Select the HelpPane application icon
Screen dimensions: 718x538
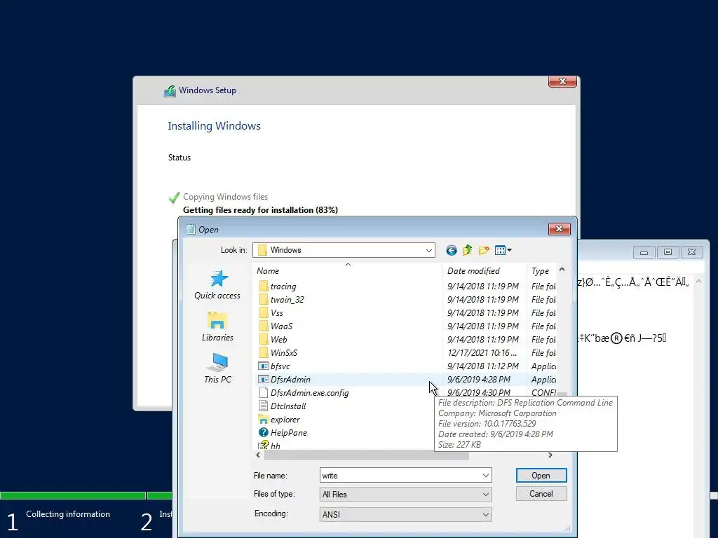[x=264, y=432]
